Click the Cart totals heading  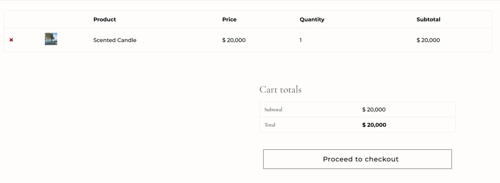click(281, 90)
